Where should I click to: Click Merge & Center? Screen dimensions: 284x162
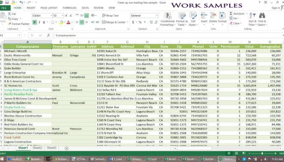pos(114,22)
